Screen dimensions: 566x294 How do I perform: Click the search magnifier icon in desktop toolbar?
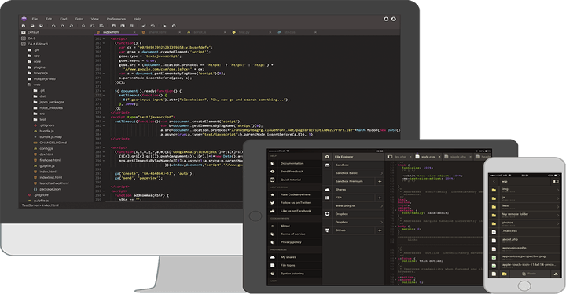(83, 26)
